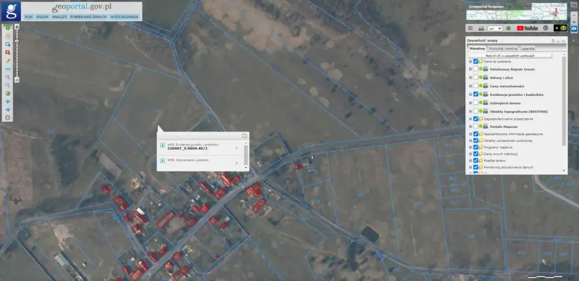Viewport: 579px width, 281px height.
Task: Open the ANALIZY menu
Action: (x=59, y=17)
